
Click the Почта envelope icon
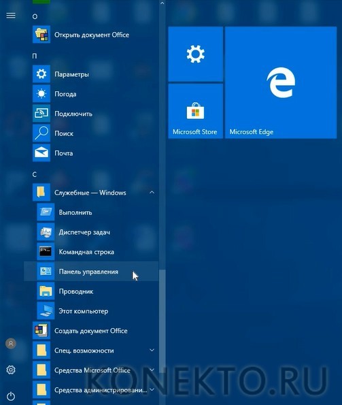point(41,153)
